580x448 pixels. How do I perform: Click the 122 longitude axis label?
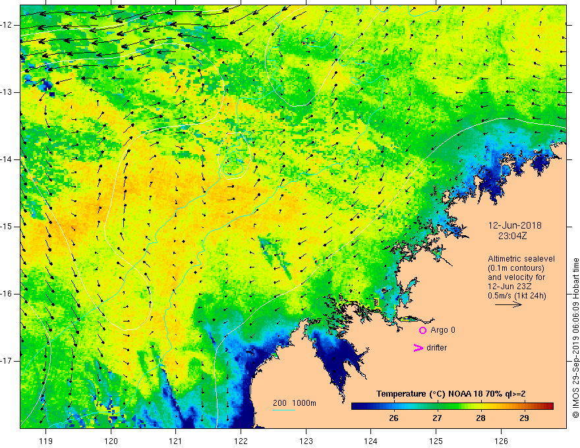(x=241, y=441)
